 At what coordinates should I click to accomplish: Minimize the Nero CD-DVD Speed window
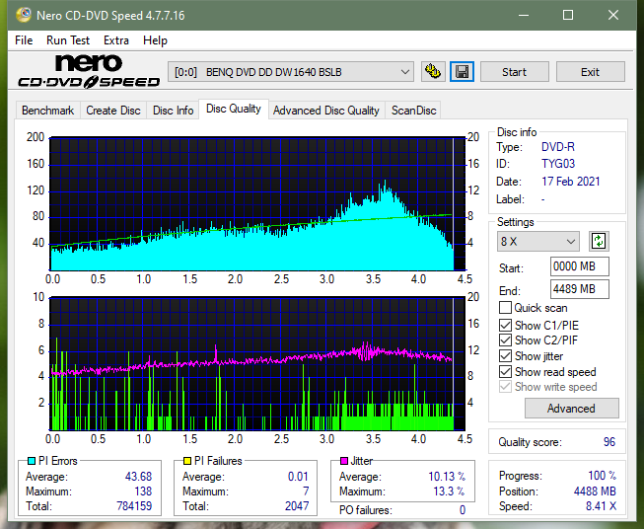tap(524, 15)
